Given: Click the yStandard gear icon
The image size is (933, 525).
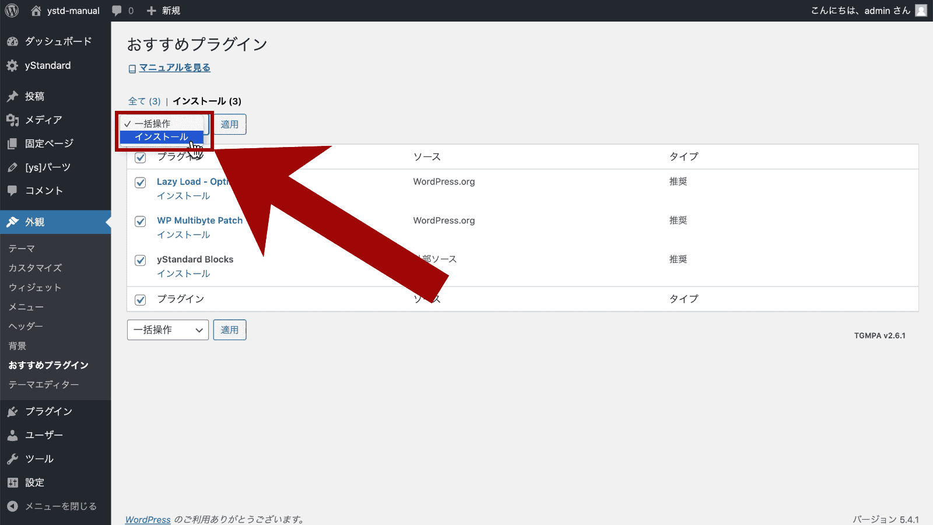Looking at the screenshot, I should coord(12,66).
